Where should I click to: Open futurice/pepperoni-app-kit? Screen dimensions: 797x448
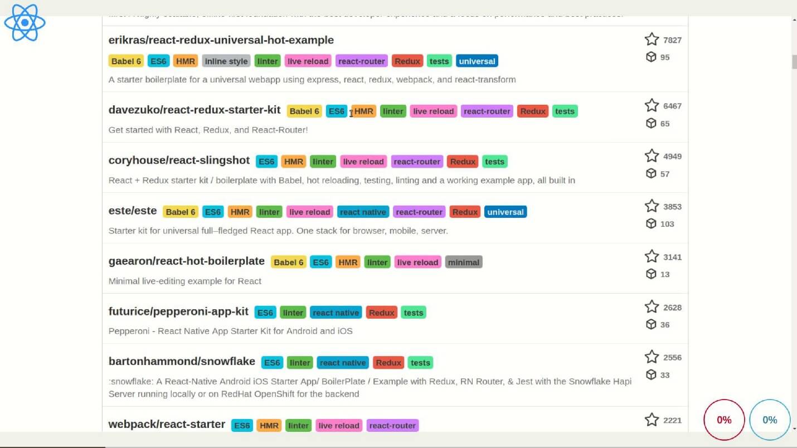178,311
